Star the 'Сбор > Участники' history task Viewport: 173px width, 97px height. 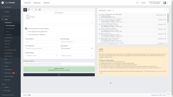point(159,34)
